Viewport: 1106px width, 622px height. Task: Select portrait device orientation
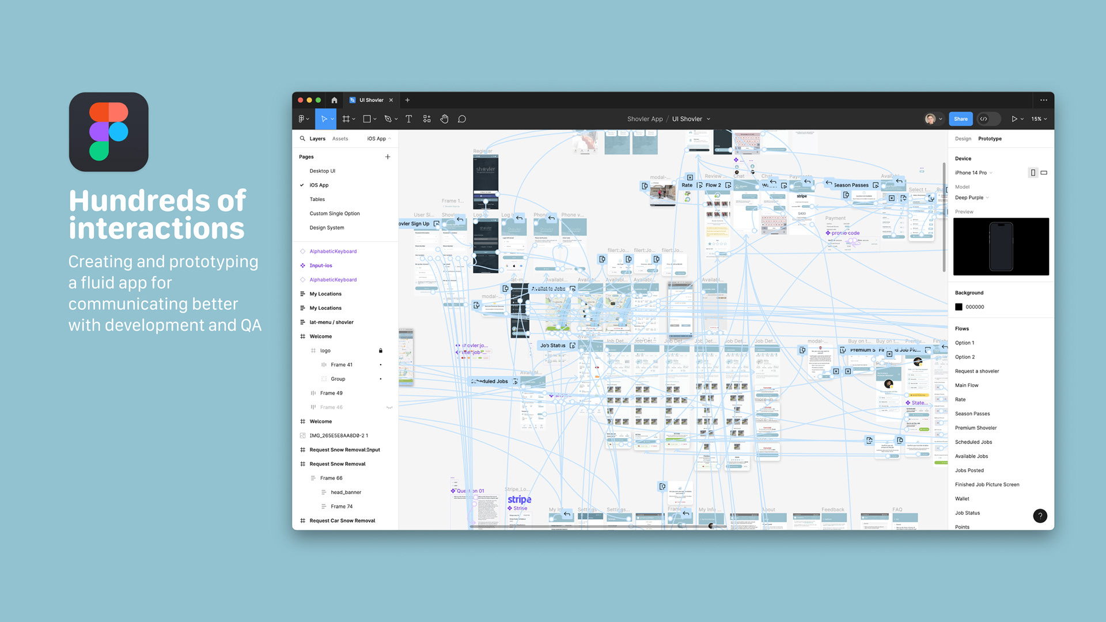pyautogui.click(x=1033, y=173)
